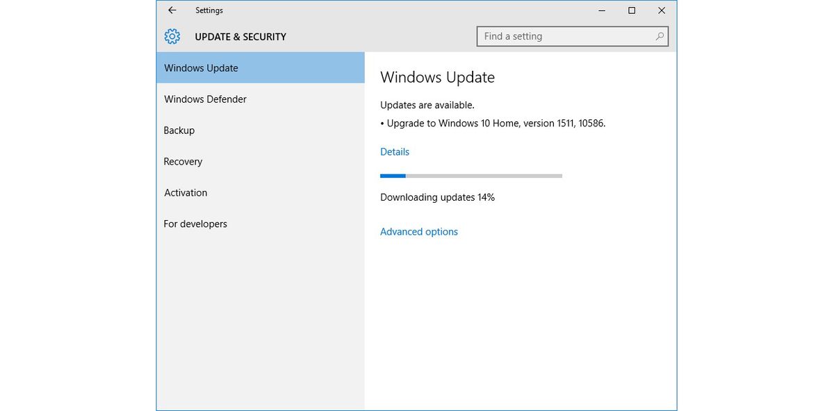The height and width of the screenshot is (411, 834).
Task: Open the Recovery section
Action: pos(183,161)
